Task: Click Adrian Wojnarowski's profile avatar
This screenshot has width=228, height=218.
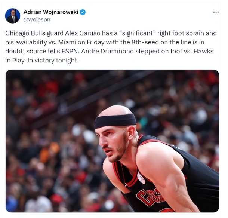Action: tap(13, 16)
